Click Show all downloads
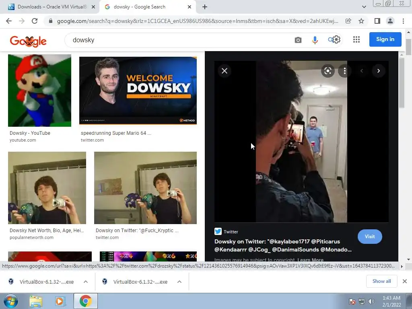 click(x=381, y=281)
